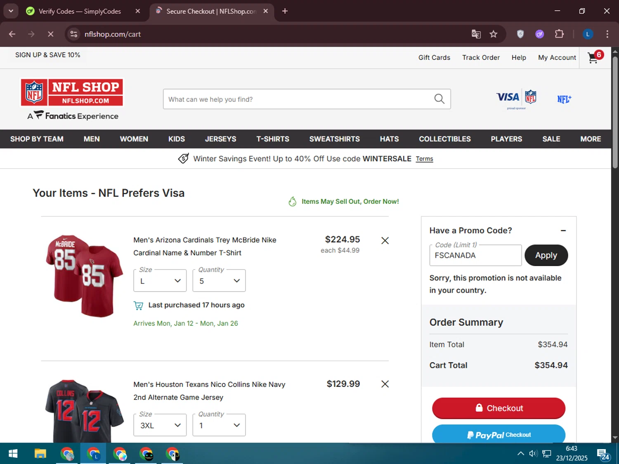Bookmark this page with the star icon
The width and height of the screenshot is (619, 464).
(493, 34)
